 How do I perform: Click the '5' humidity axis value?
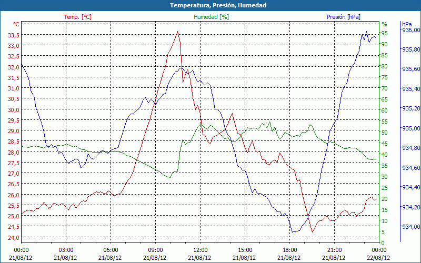coord(383,232)
